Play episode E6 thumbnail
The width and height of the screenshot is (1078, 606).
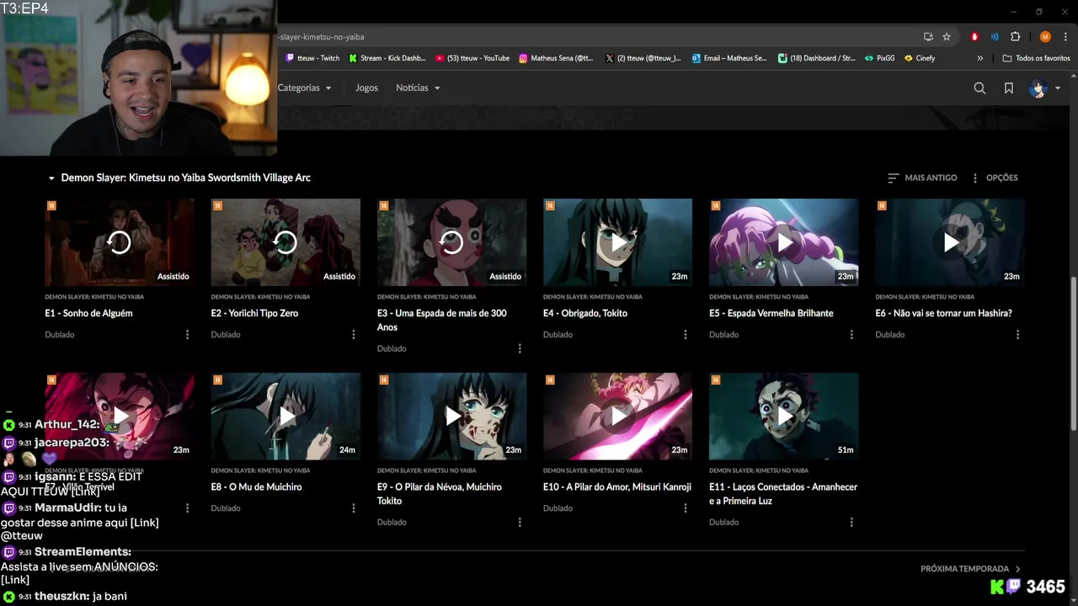950,242
